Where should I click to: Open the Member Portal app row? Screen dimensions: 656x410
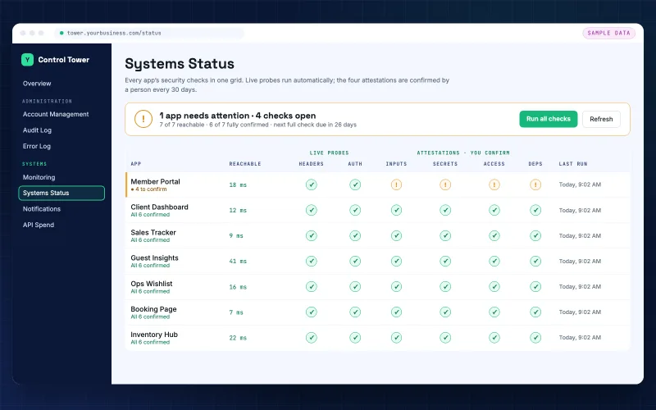378,184
